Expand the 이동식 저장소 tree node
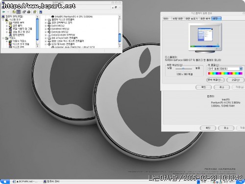The image size is (245, 184). [7, 41]
